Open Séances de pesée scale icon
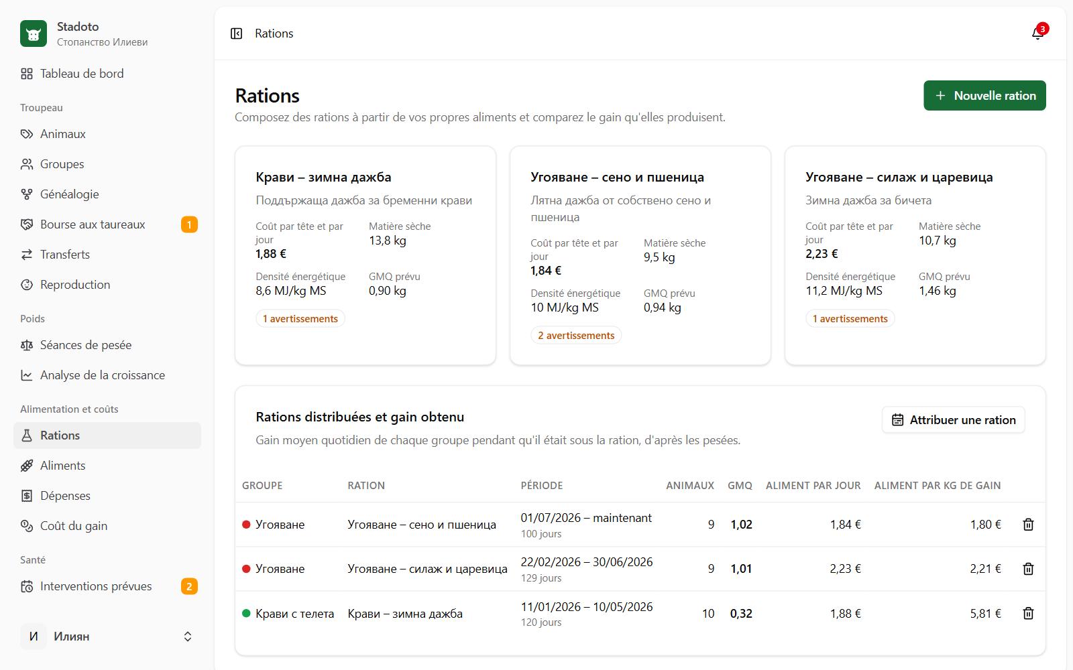Image resolution: width=1073 pixels, height=670 pixels. [x=27, y=345]
